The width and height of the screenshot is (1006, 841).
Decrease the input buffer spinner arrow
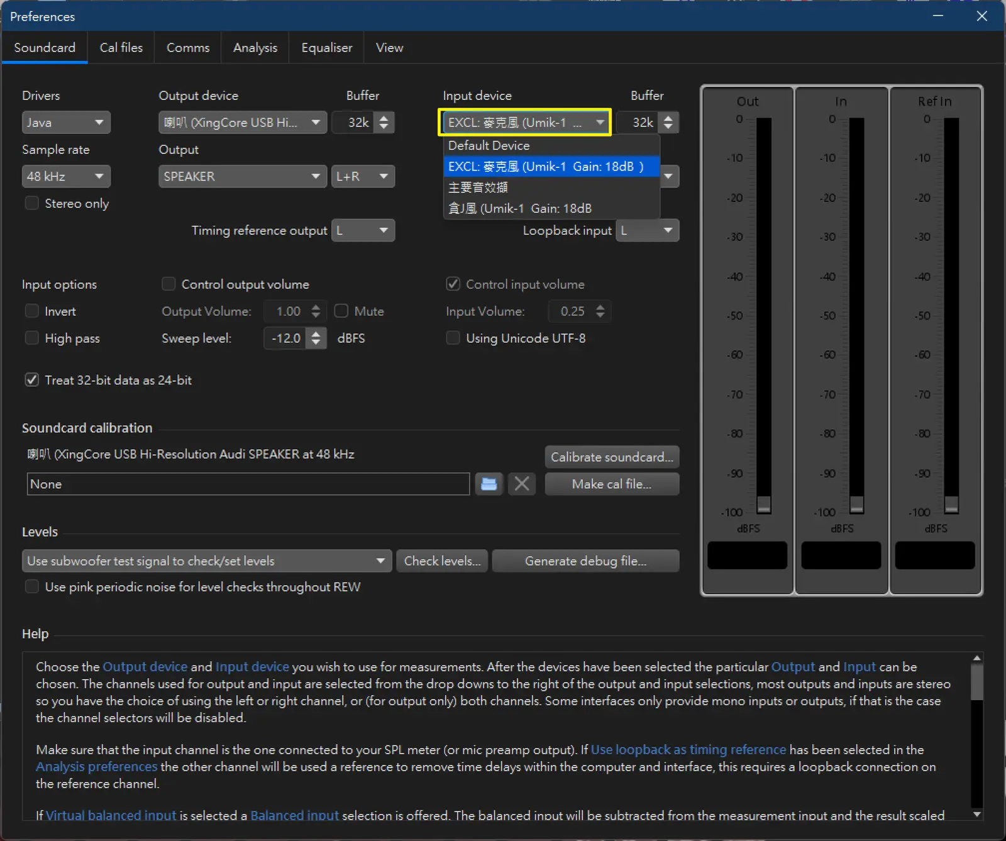click(x=668, y=127)
